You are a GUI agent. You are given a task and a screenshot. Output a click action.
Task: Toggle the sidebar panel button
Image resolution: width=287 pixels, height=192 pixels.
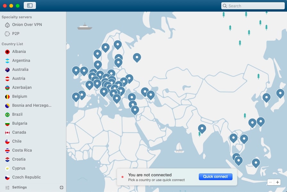pos(30,5)
